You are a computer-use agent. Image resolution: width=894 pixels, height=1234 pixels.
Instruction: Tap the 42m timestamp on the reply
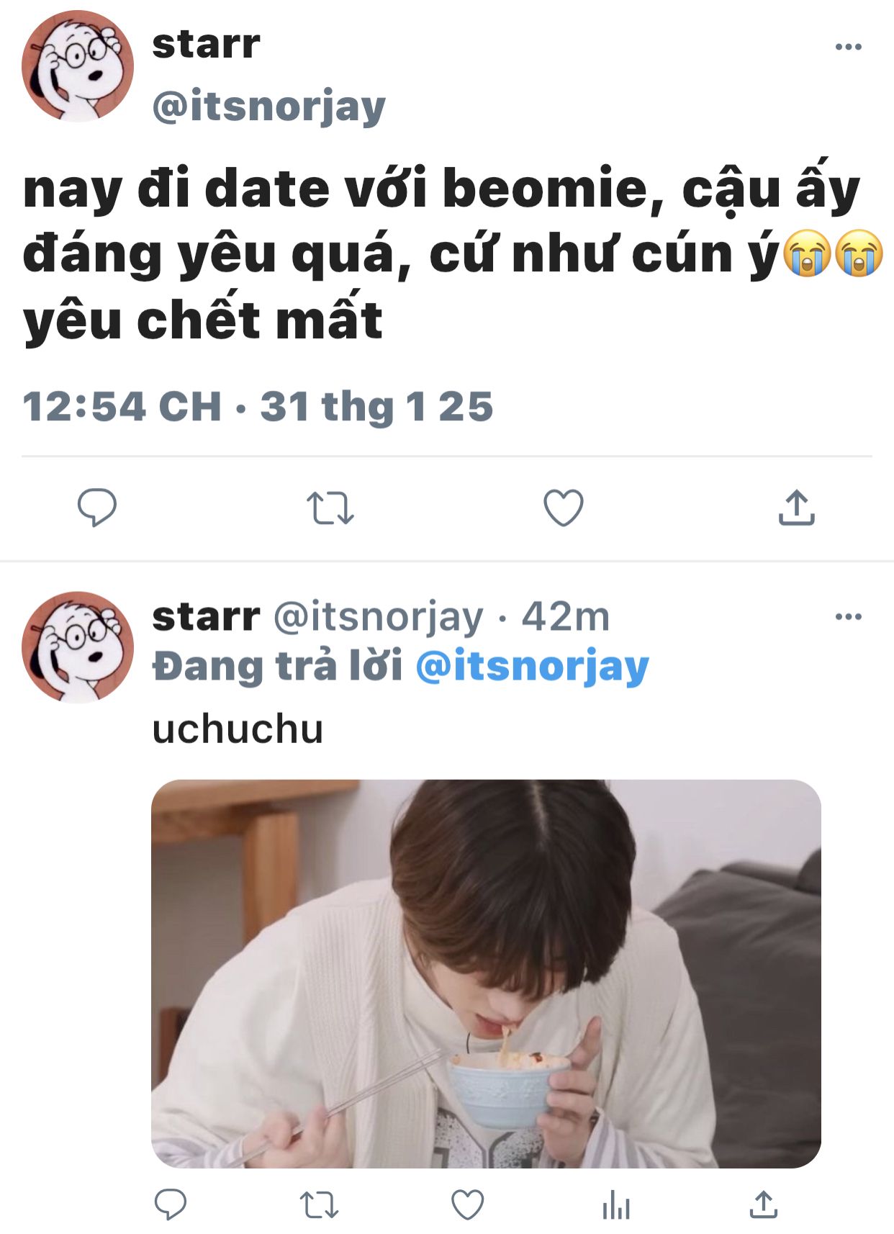(565, 617)
